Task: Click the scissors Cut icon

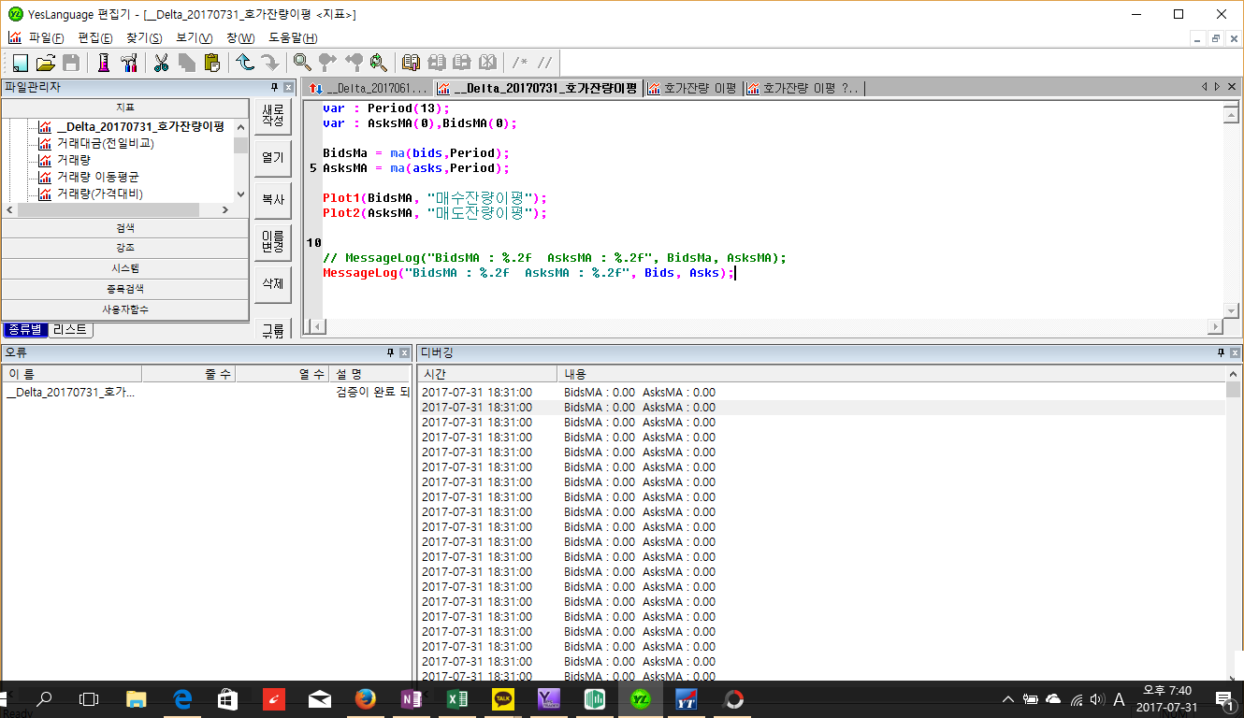Action: tap(161, 63)
